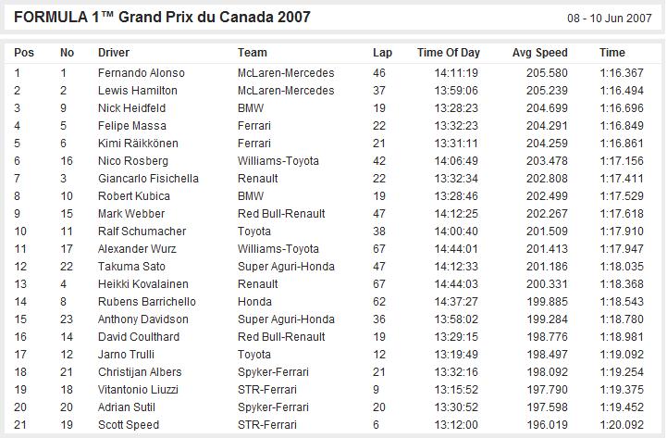667x438 pixels.
Task: Click the Driver column header
Action: coord(114,53)
